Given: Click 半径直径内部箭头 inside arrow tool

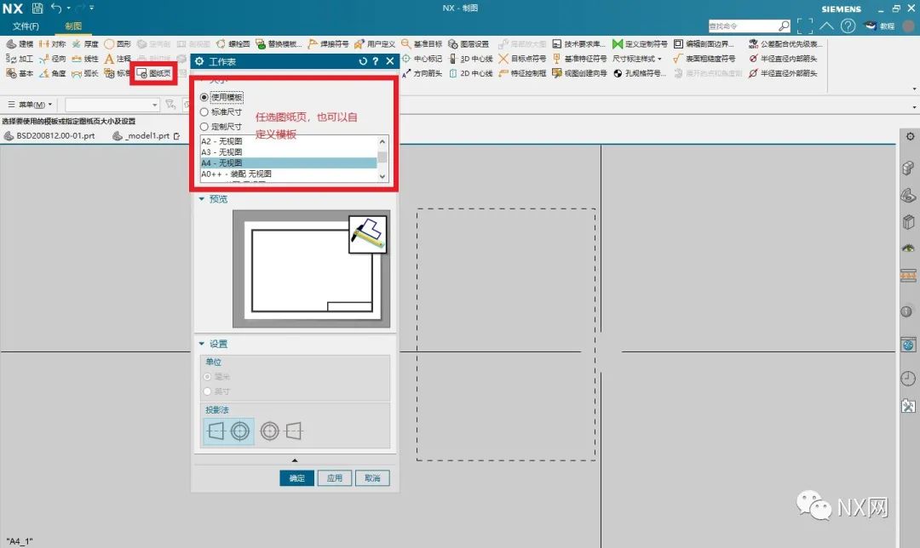Looking at the screenshot, I should click(x=784, y=59).
